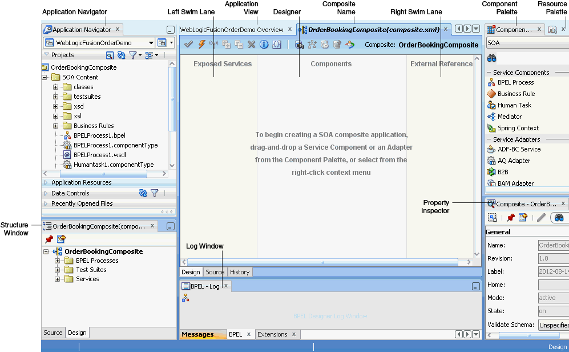
Task: Expand BPEL Processes in Structure window
Action: [x=57, y=261]
